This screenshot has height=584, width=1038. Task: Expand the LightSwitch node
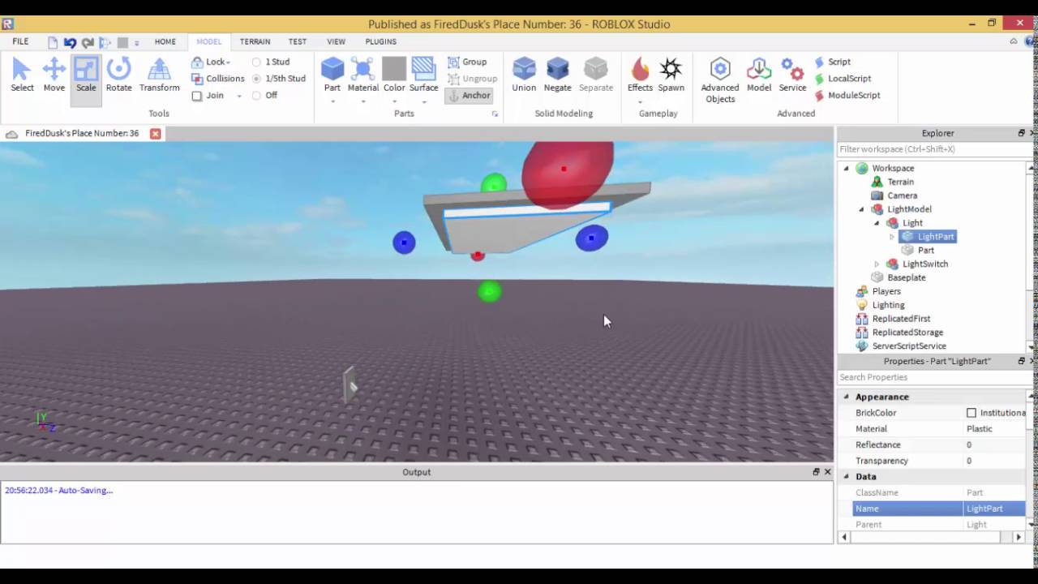877,264
